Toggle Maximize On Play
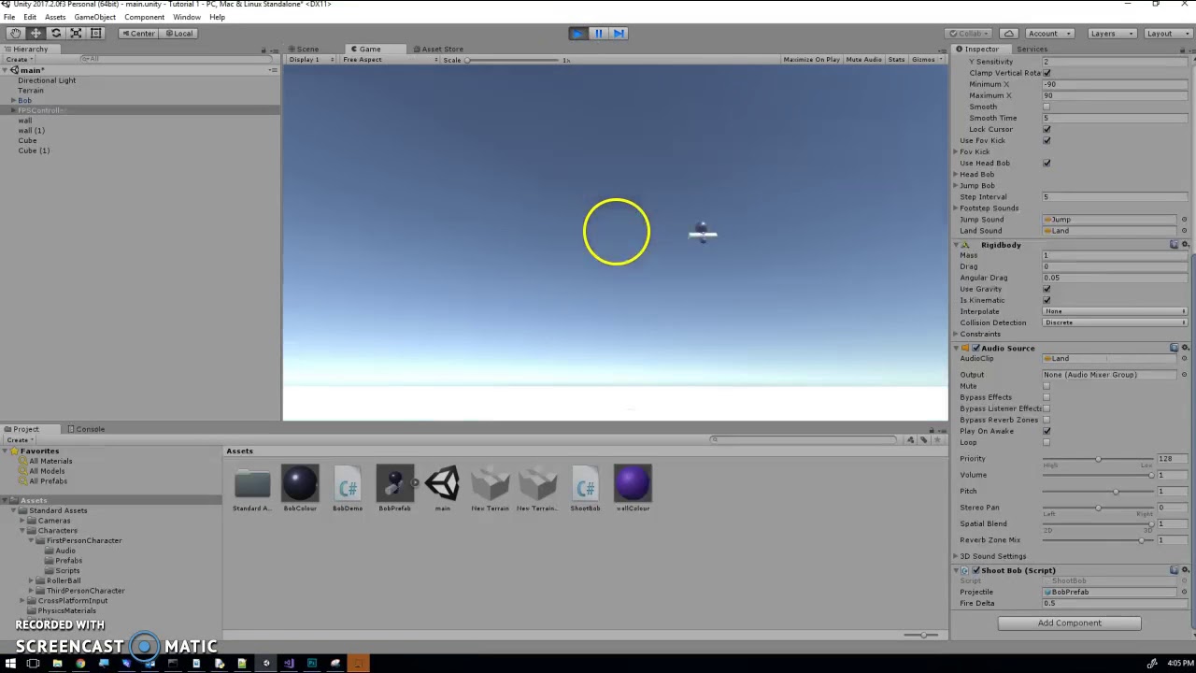This screenshot has width=1196, height=673. (x=811, y=60)
